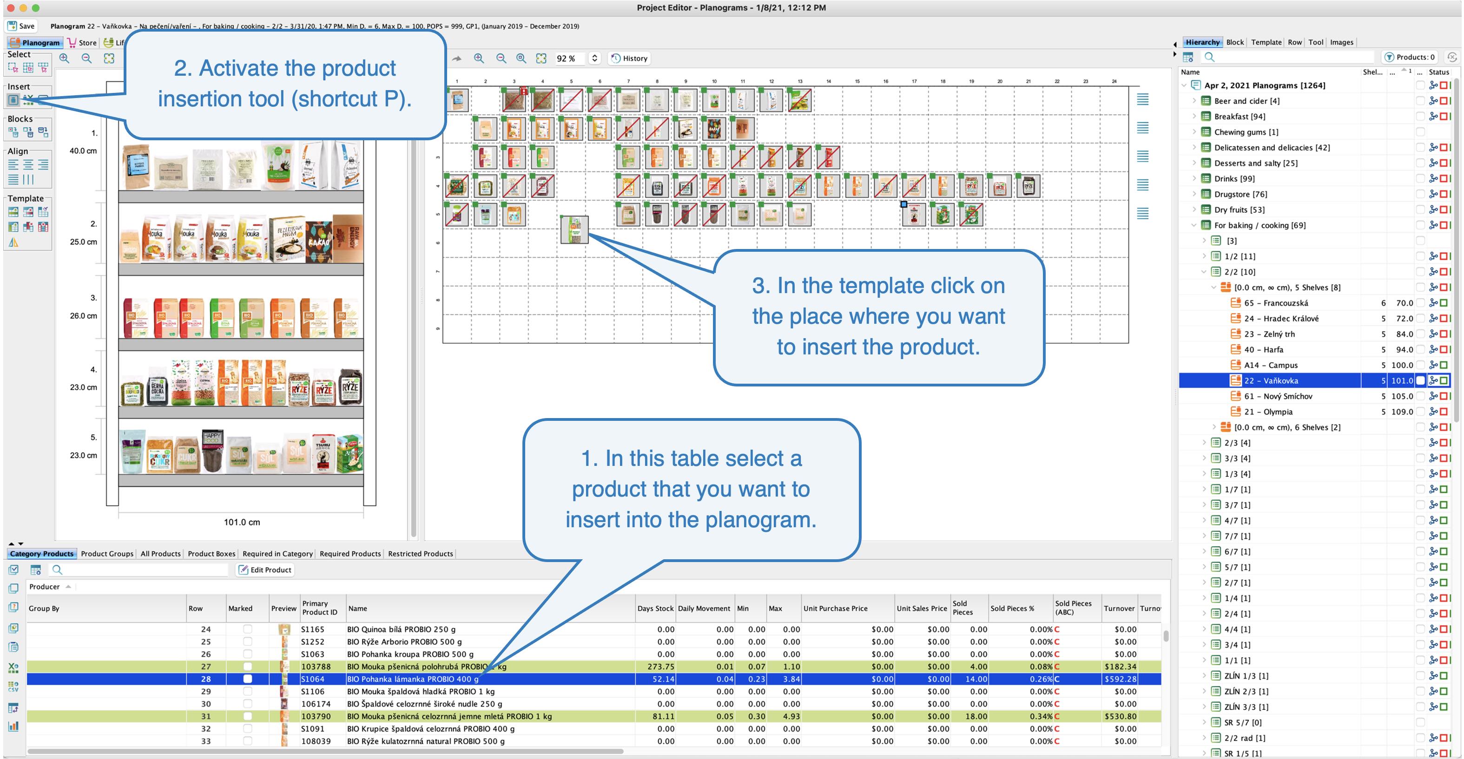Viewport: 1464px width, 759px height.
Task: Fit planogram shelf view to window
Action: (x=109, y=58)
